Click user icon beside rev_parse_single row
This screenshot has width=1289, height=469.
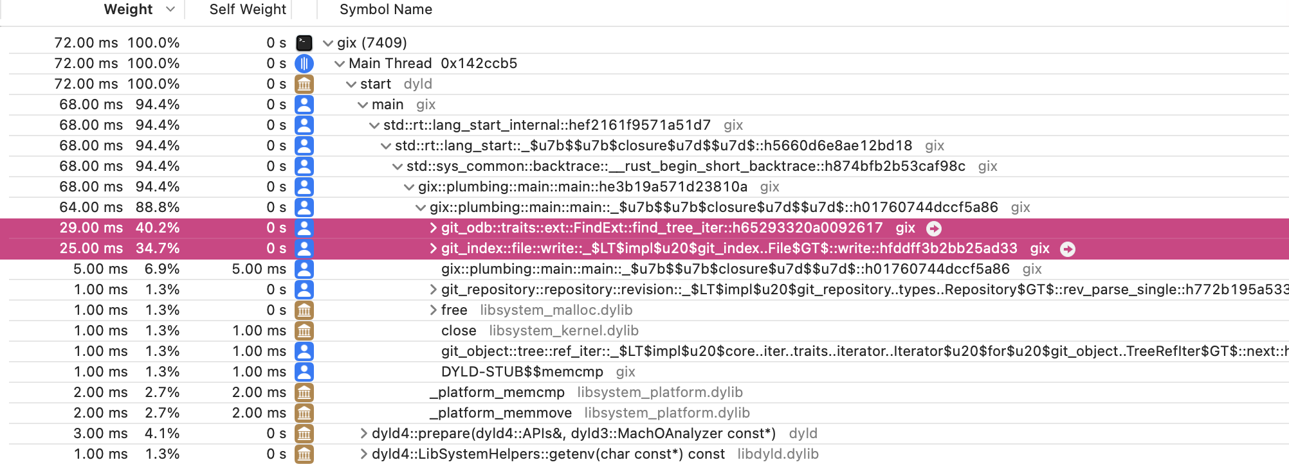pos(304,290)
